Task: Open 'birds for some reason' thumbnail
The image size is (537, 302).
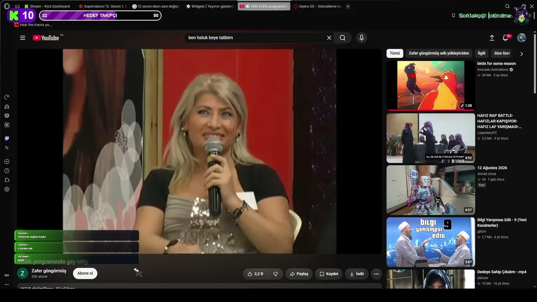Action: click(x=431, y=86)
